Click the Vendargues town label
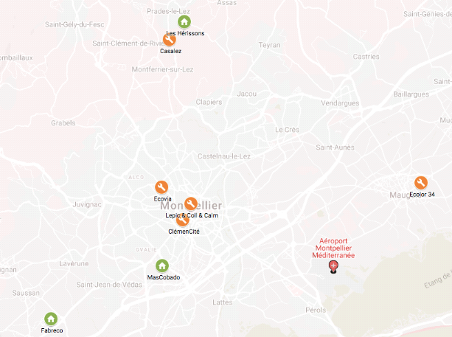 pos(340,103)
